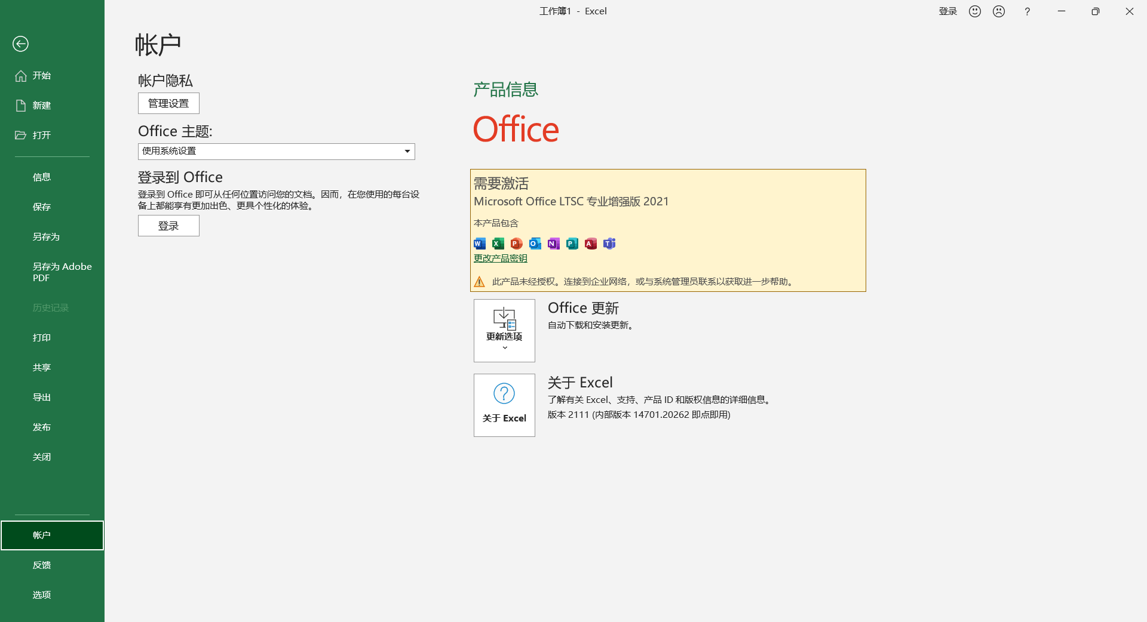Viewport: 1147px width, 622px height.
Task: Click the home icon next to 开始
Action: point(21,76)
